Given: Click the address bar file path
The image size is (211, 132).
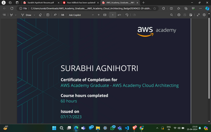Looking at the screenshot, I should (x=91, y=9).
